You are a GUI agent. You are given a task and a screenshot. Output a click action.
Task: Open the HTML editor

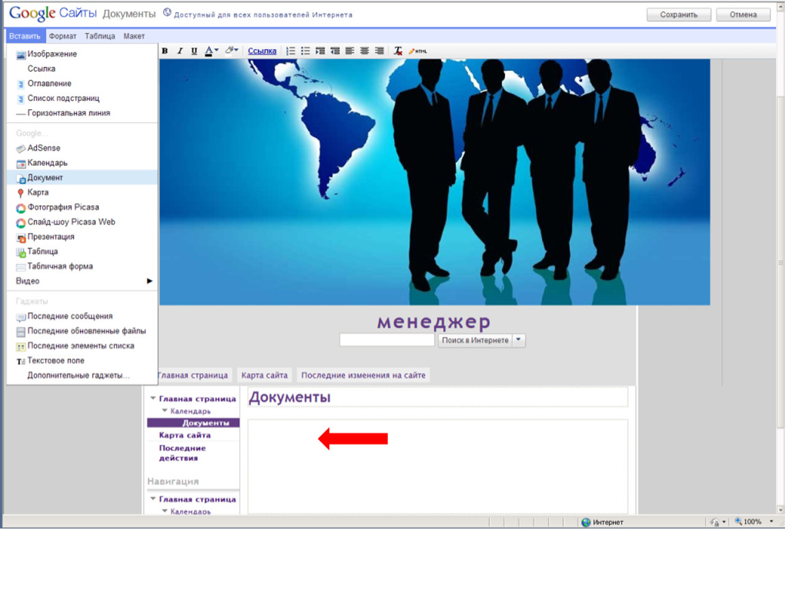click(418, 51)
